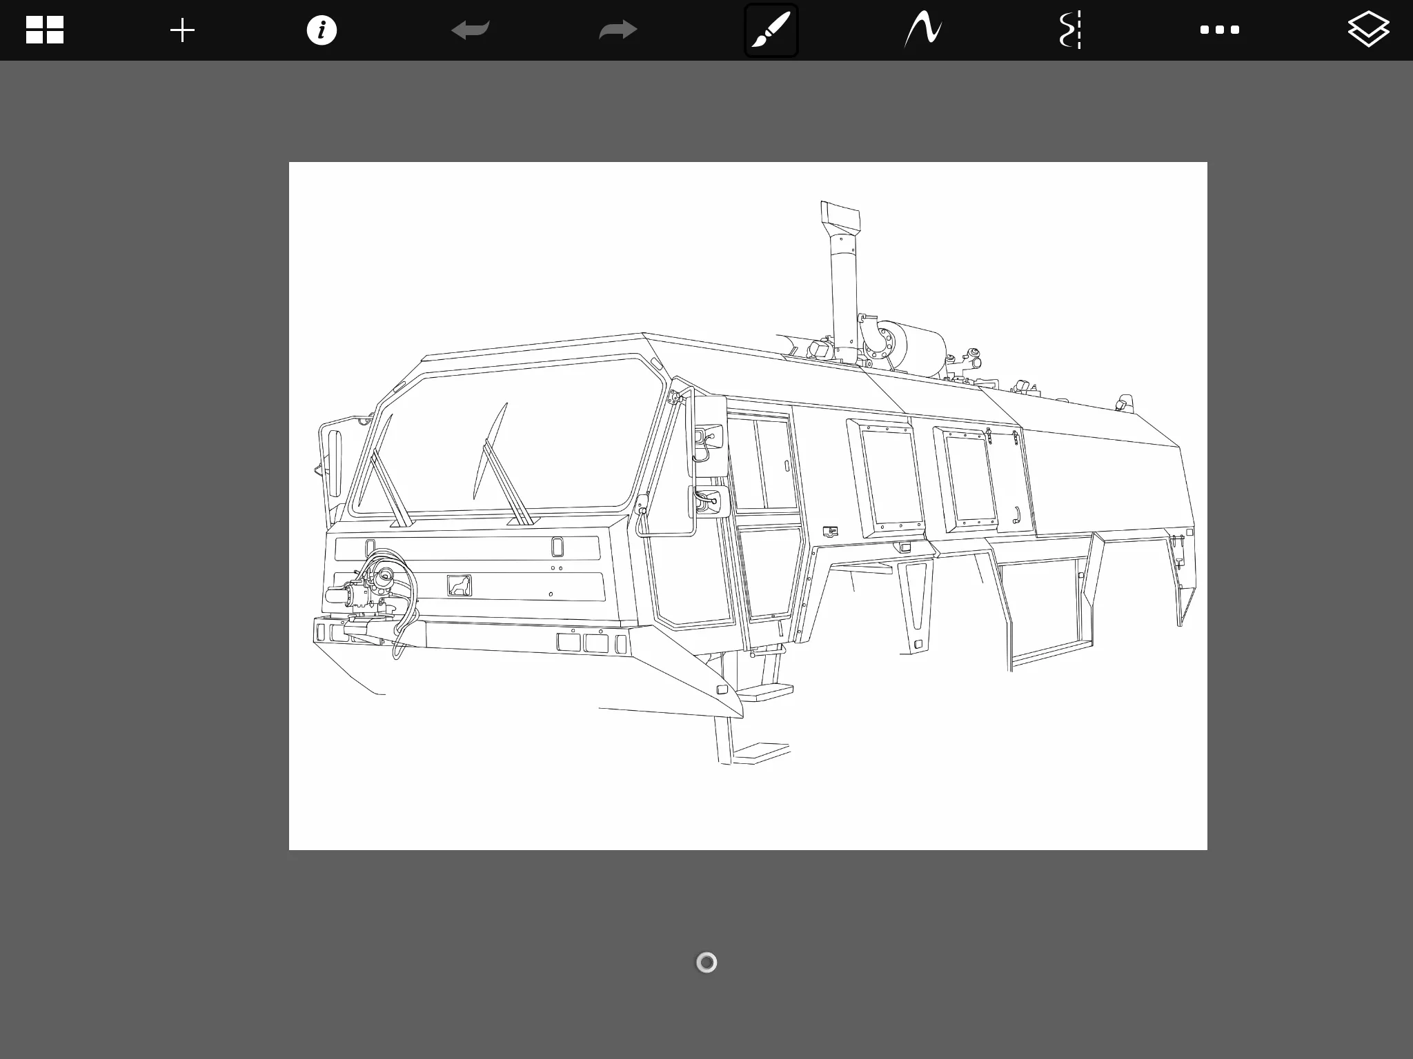
Task: Click the first side compartment window
Action: tap(889, 477)
